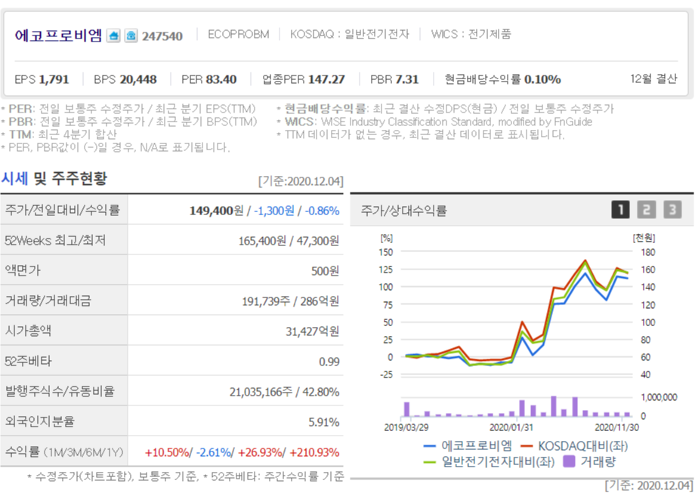Select 6M return +26.93%
This screenshot has width=695, height=493.
tap(260, 453)
